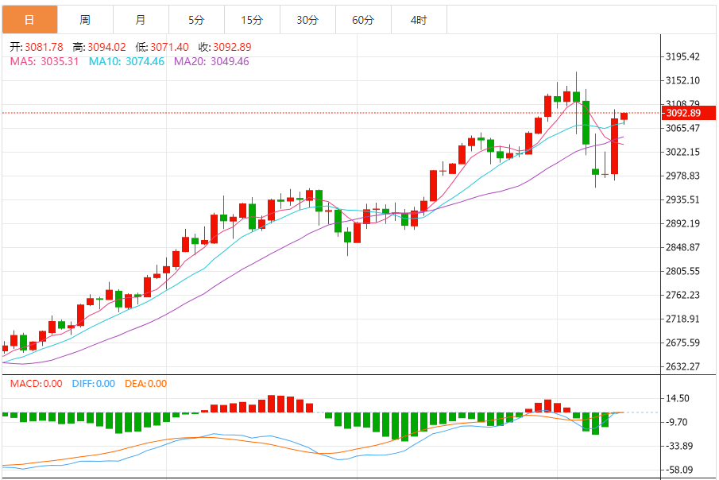Image resolution: width=719 pixels, height=480 pixels.
Task: Click the latest red candlestick at right
Action: 624,117
